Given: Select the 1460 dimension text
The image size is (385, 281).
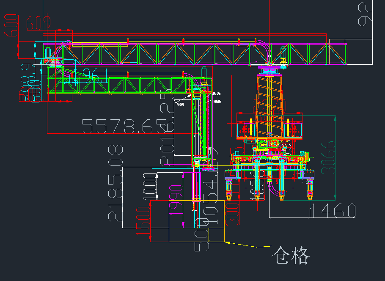Looking at the screenshot, I should [x=332, y=211].
